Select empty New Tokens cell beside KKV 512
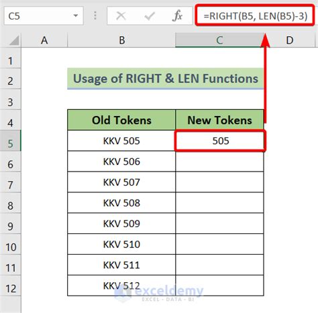 pos(219,286)
